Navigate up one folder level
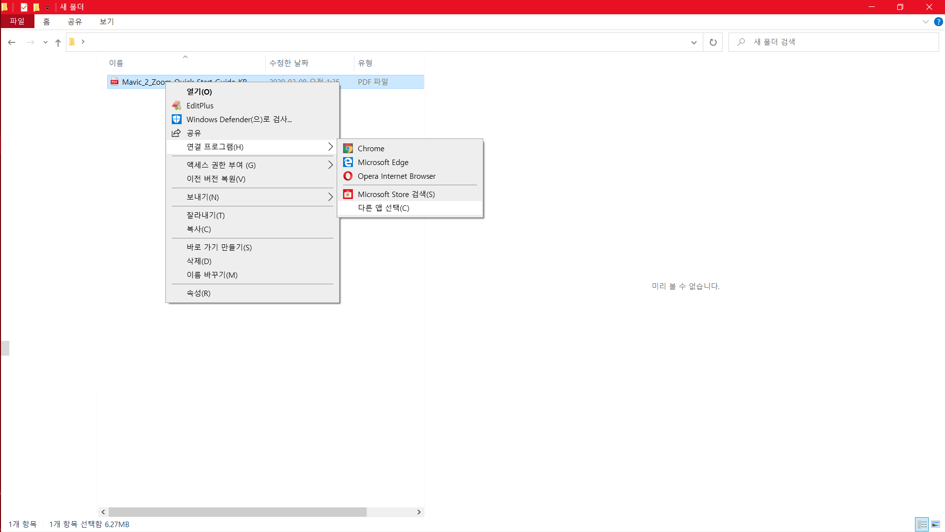This screenshot has width=945, height=532. (58, 42)
